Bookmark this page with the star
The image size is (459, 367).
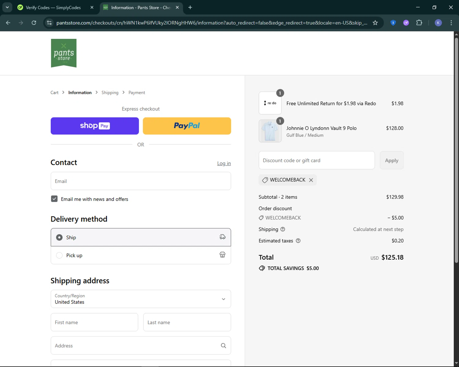click(375, 23)
